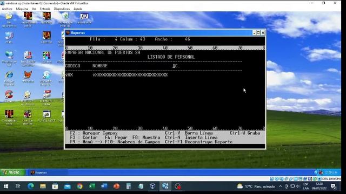
Task: Click the long XXXX name field
Action: click(130, 75)
